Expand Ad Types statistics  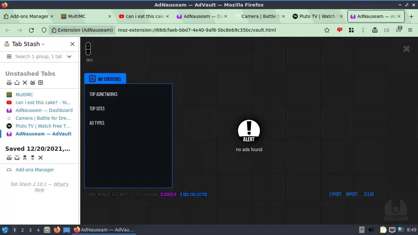tap(97, 123)
